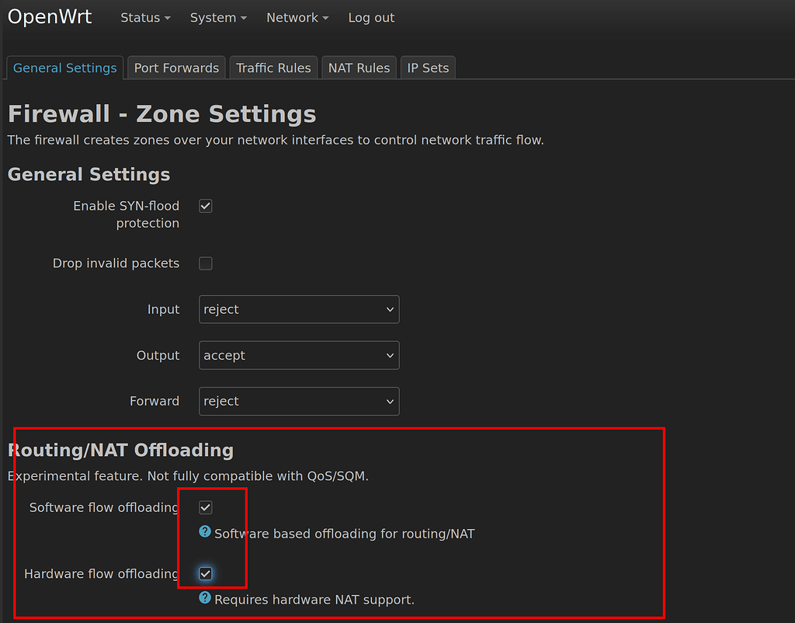Image resolution: width=795 pixels, height=623 pixels.
Task: Open the Output policy dropdown
Action: [299, 355]
